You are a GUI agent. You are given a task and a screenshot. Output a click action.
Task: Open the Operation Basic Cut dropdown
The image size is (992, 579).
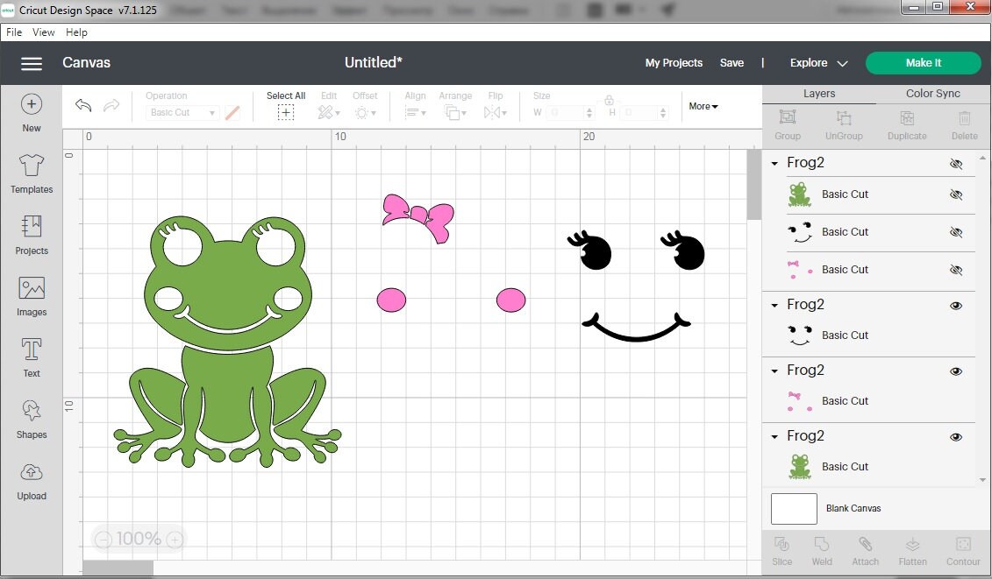pyautogui.click(x=182, y=112)
